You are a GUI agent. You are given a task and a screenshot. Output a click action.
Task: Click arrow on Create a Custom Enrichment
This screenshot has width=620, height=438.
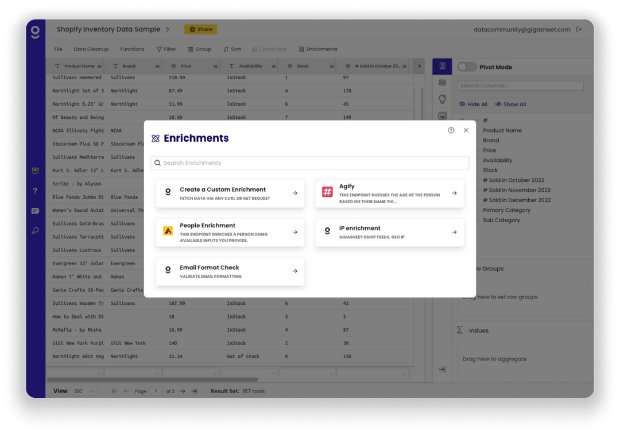tap(294, 193)
